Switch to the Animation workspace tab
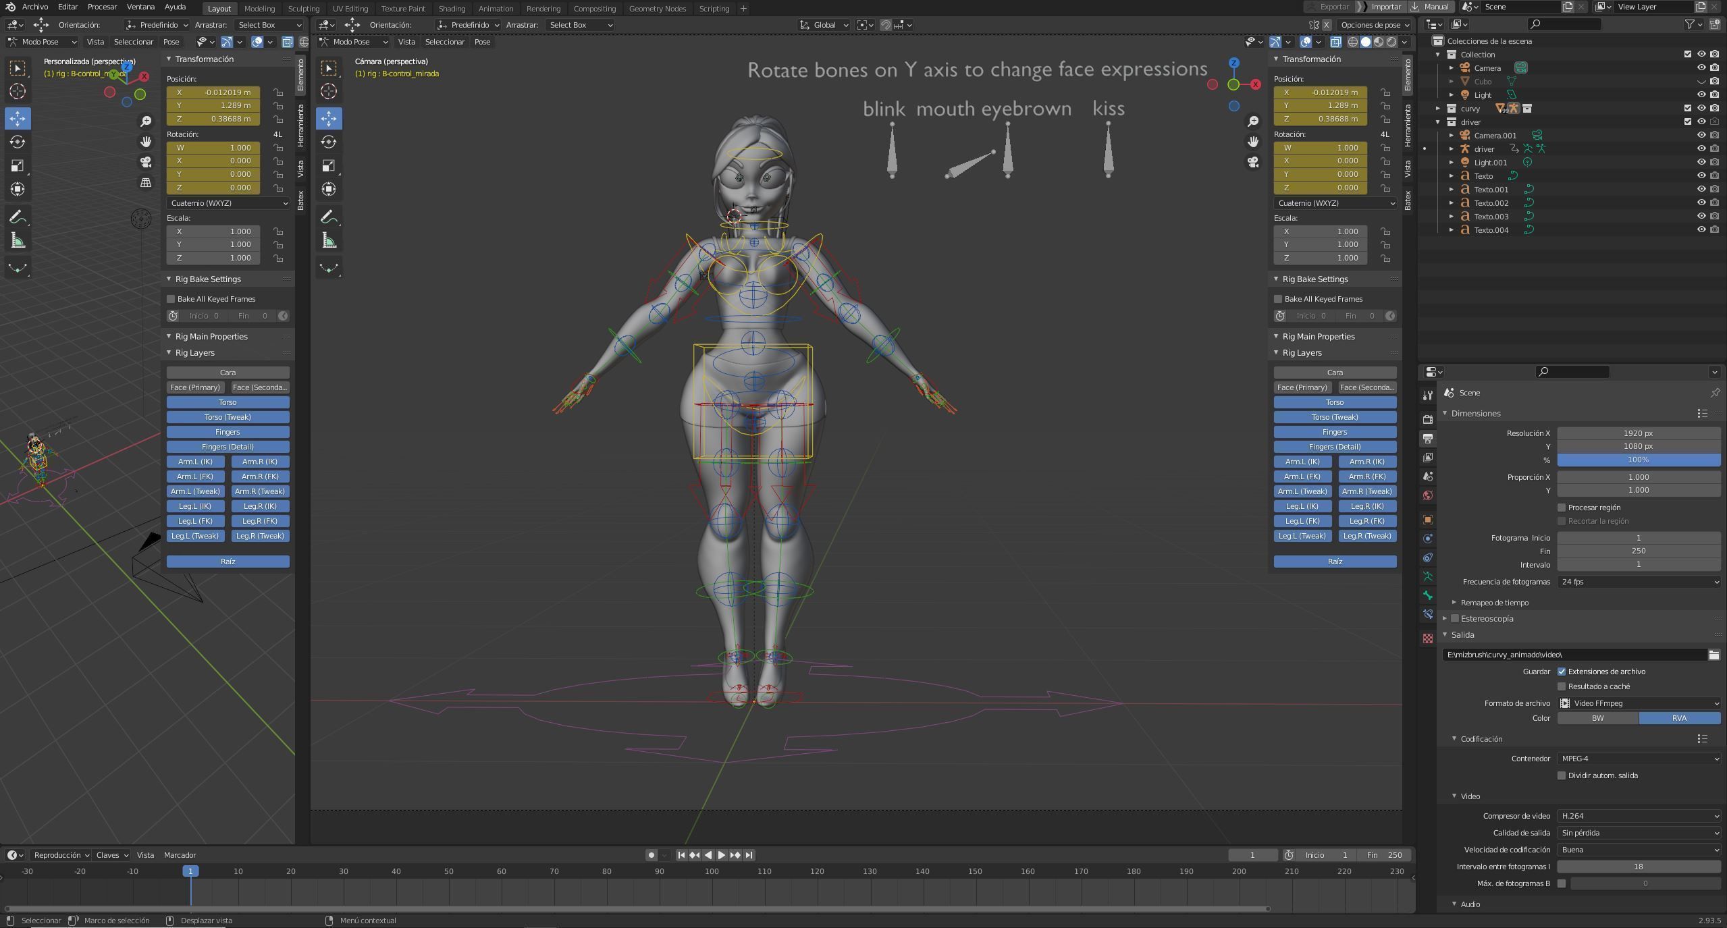Viewport: 1727px width, 928px height. pyautogui.click(x=496, y=9)
